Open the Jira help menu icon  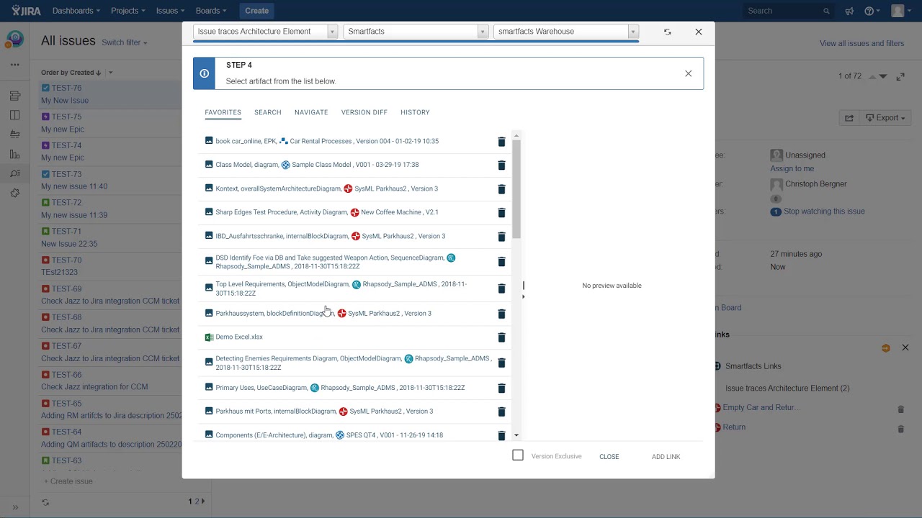(872, 11)
